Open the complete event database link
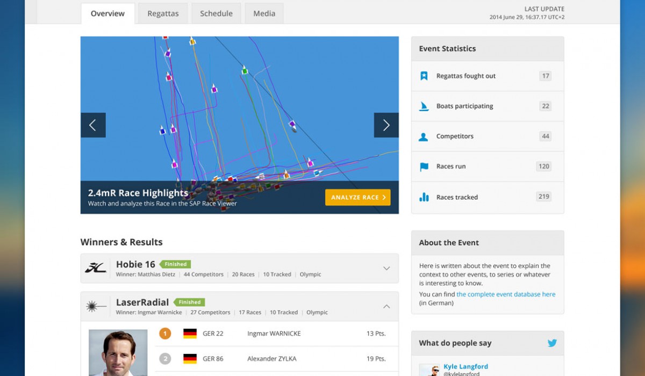Screen dimensions: 645x376 506,294
